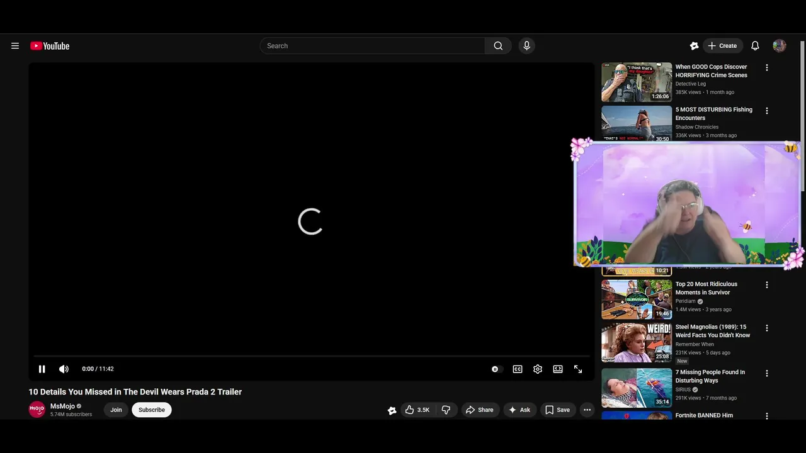806x453 pixels.
Task: Open SIRIUS channel name
Action: (683, 389)
